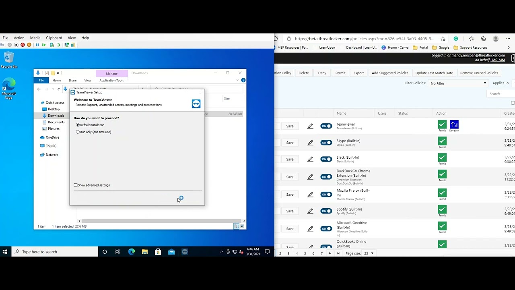Open the Application Tools tab in File Explorer
The height and width of the screenshot is (290, 515).
point(111,80)
